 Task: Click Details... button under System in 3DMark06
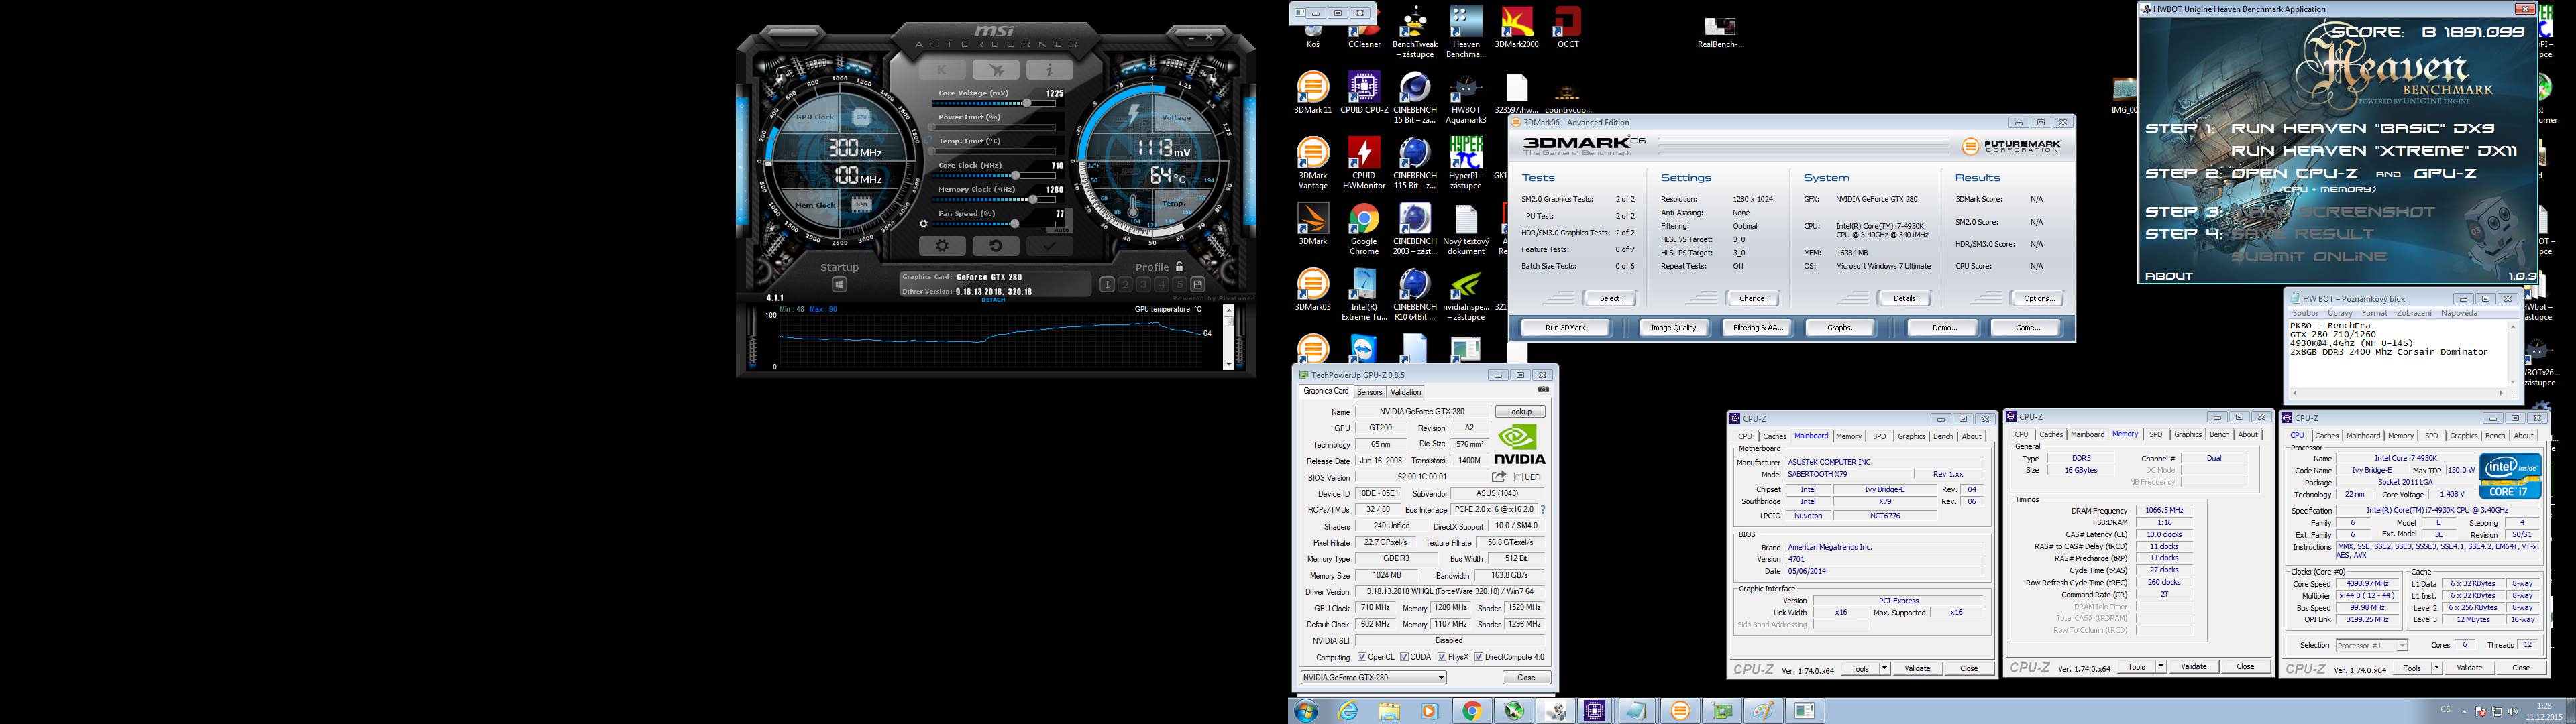click(x=1906, y=298)
